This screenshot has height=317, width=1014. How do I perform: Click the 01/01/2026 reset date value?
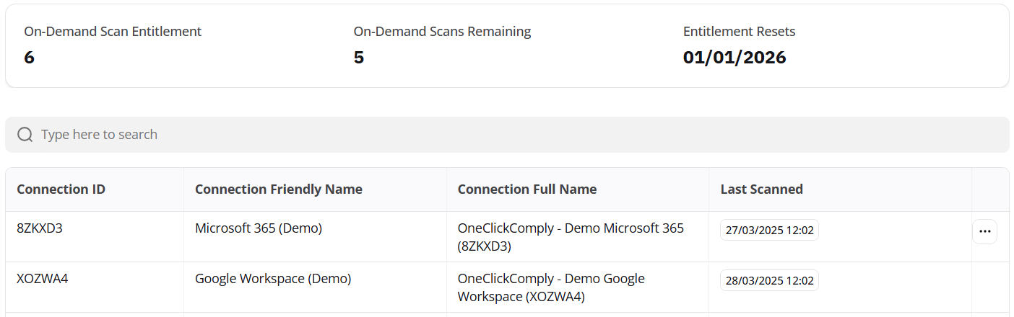pos(734,58)
